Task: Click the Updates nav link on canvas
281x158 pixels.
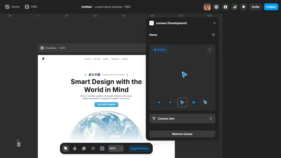Action: [x=125, y=59]
